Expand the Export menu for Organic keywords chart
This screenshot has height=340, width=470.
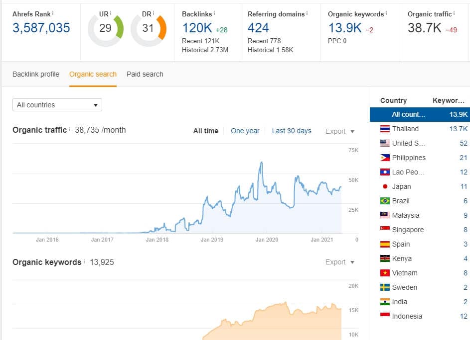click(340, 262)
